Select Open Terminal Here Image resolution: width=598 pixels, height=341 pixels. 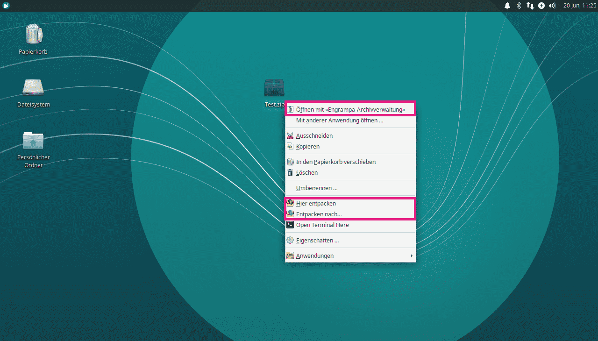pos(350,225)
